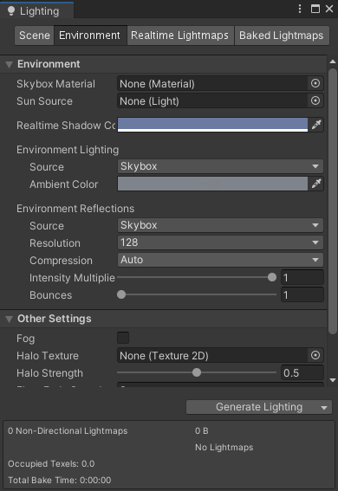Toggle the Fog checkbox

pyautogui.click(x=123, y=338)
